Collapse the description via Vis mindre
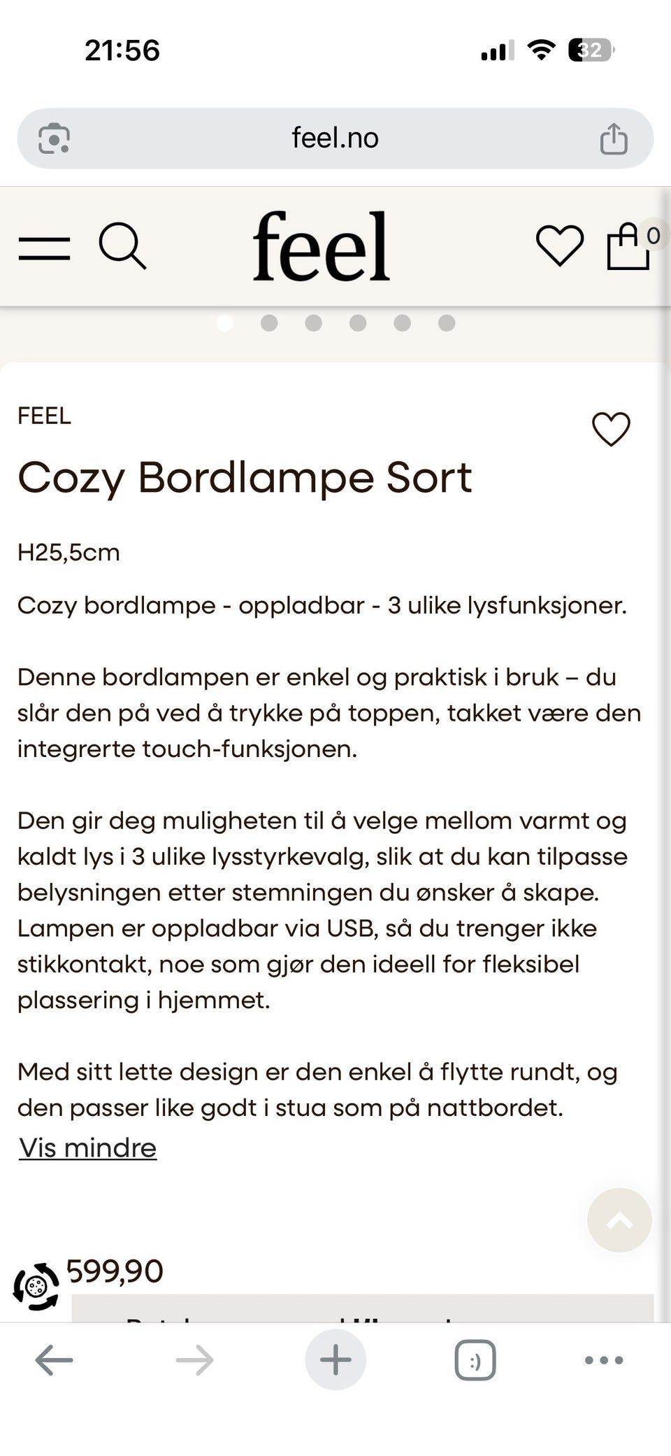This screenshot has width=671, height=1456. click(87, 1147)
